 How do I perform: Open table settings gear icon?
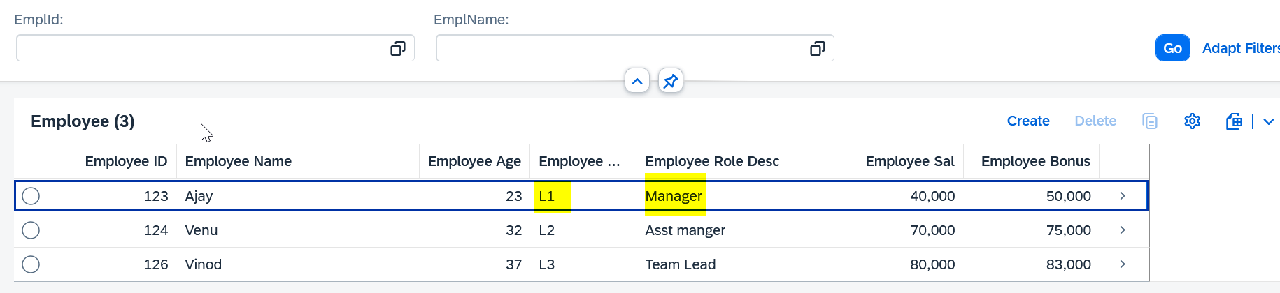tap(1193, 121)
